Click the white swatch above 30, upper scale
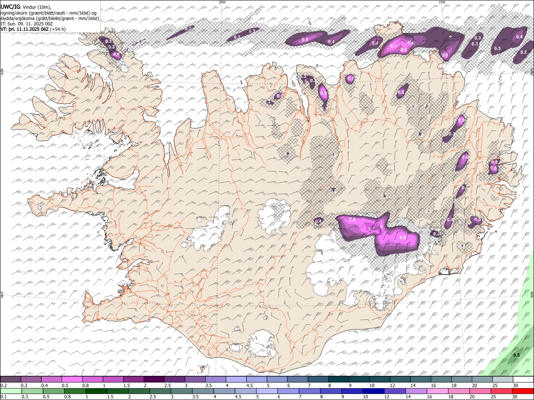 [x=523, y=379]
